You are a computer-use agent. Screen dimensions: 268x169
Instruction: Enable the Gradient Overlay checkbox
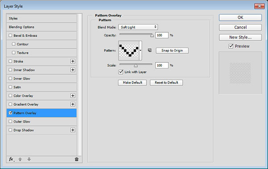tap(10, 104)
